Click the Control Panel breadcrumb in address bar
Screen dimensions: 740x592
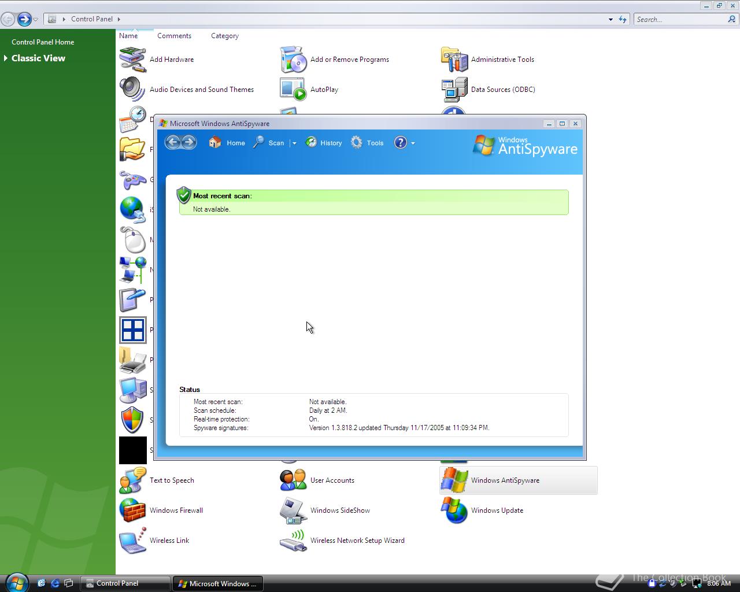pos(92,19)
